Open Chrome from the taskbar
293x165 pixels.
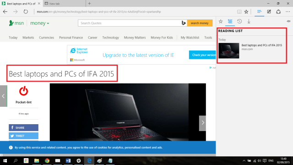point(47,161)
